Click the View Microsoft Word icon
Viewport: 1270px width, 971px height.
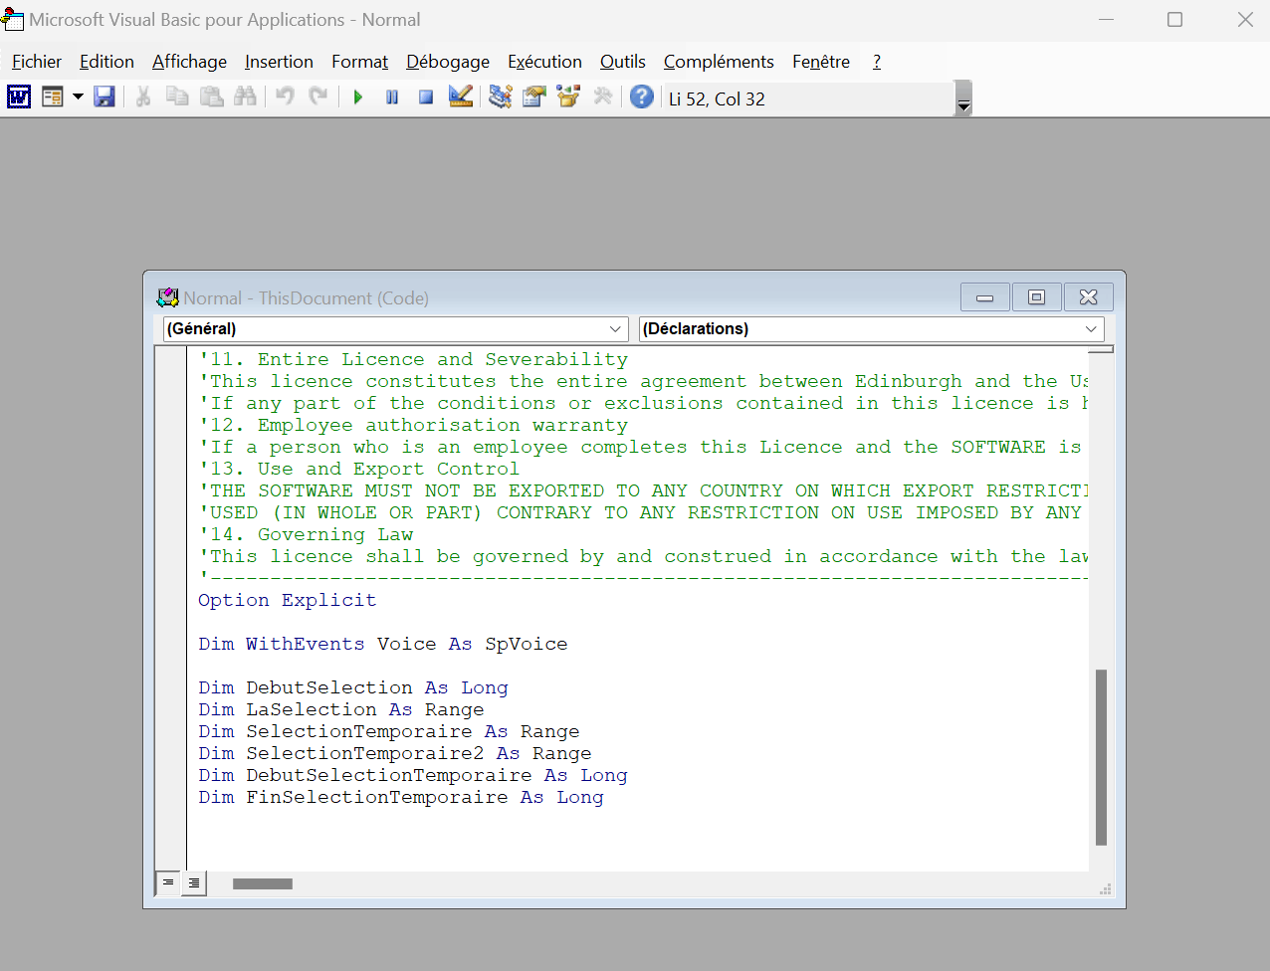[x=19, y=97]
